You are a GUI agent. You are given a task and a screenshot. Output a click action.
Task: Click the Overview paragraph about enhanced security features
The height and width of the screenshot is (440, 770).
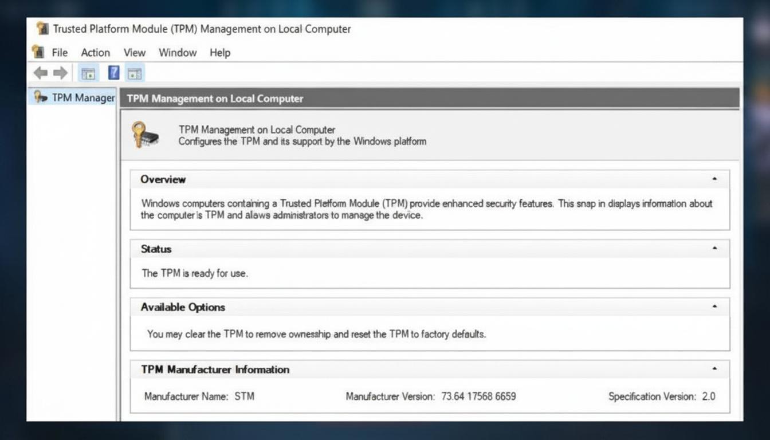pos(427,209)
